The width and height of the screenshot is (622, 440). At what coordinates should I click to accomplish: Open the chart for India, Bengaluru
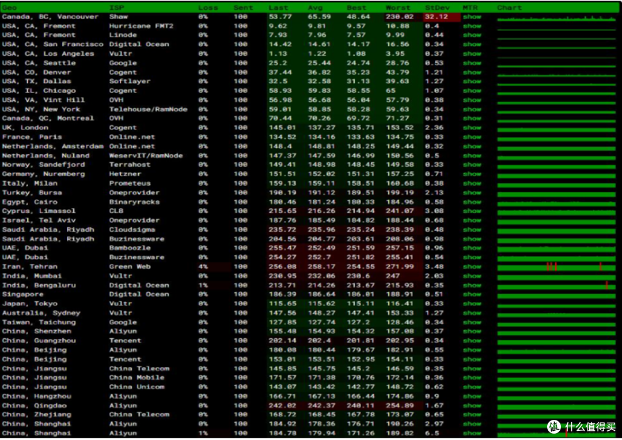pyautogui.click(x=556, y=285)
